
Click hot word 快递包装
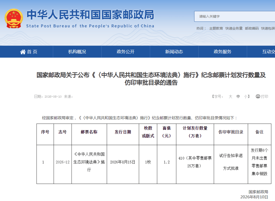pyautogui.click(x=268, y=28)
